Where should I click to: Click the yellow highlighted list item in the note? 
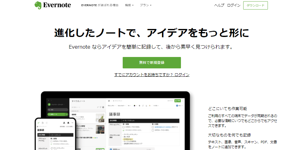tap(128, 139)
